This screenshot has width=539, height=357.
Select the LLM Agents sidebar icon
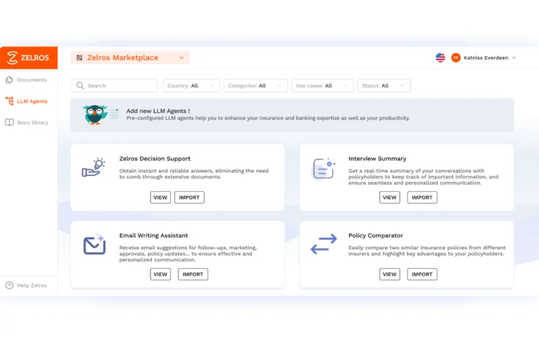(x=10, y=101)
